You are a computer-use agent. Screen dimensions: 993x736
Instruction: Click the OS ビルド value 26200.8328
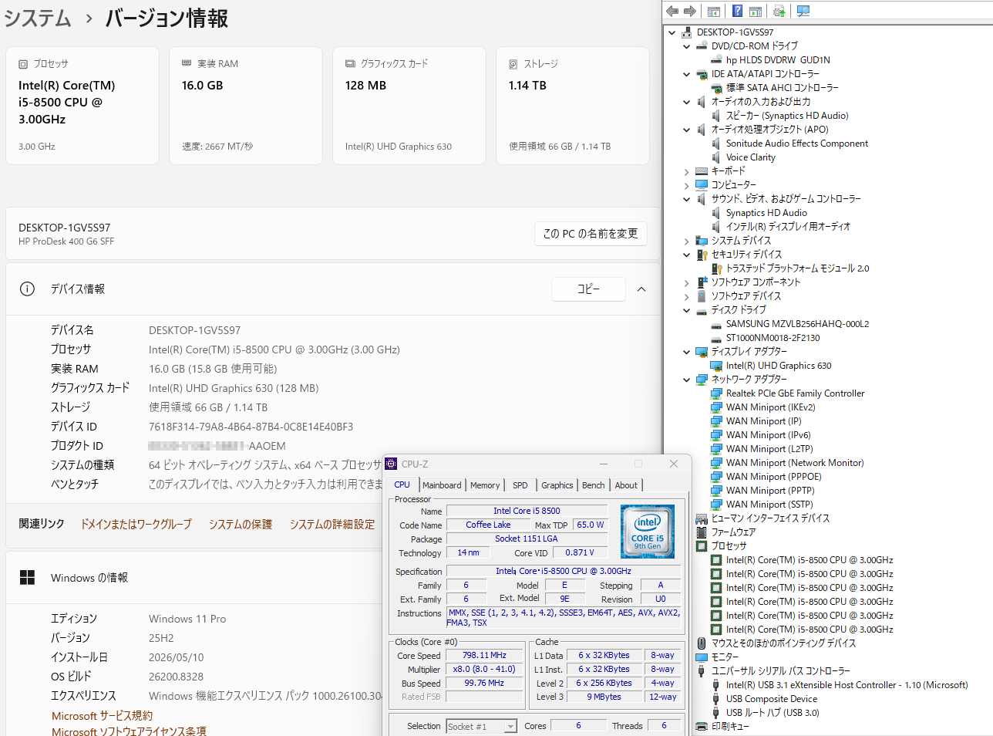177,677
